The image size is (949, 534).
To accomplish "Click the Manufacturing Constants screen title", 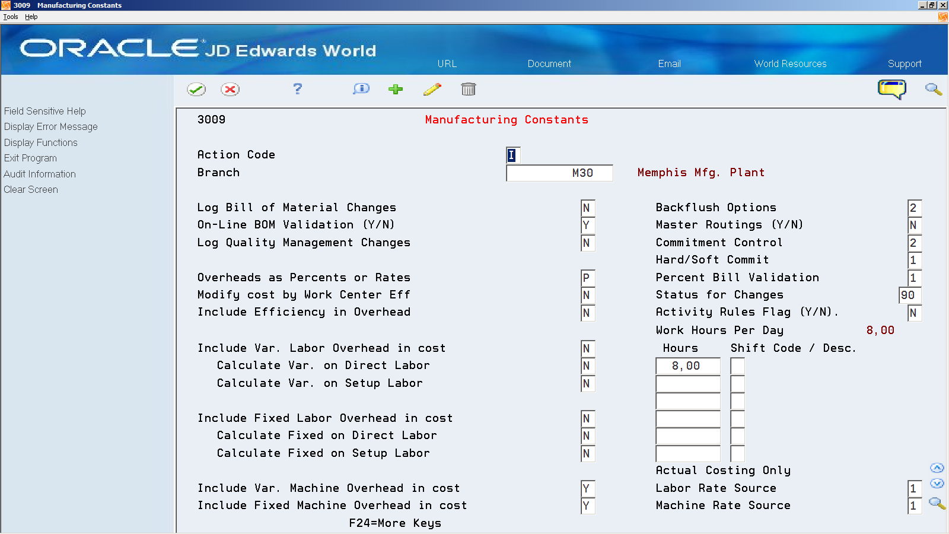I will pos(507,120).
